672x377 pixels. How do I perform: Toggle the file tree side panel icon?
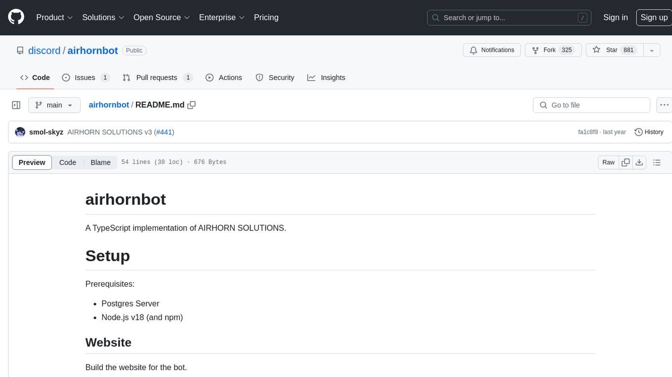(16, 105)
